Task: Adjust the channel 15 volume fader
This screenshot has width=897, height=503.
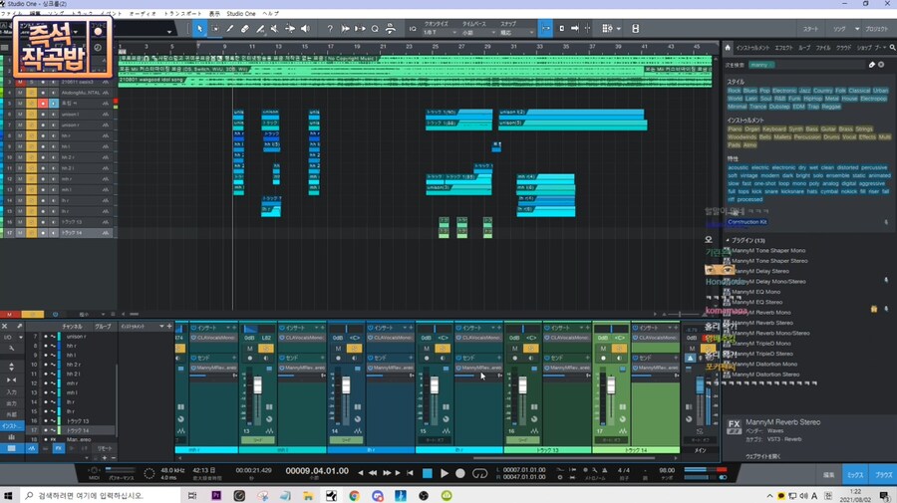Action: tap(435, 385)
